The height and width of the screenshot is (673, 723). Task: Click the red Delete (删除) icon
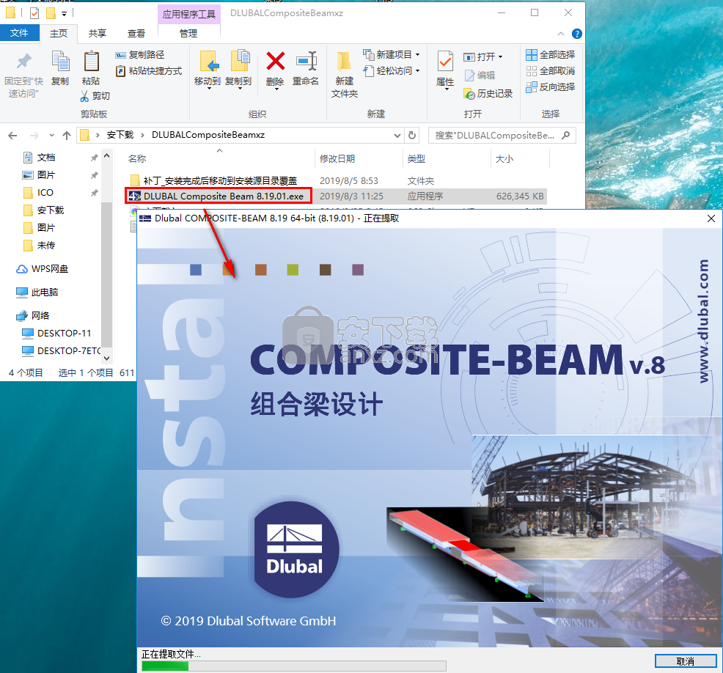(275, 61)
